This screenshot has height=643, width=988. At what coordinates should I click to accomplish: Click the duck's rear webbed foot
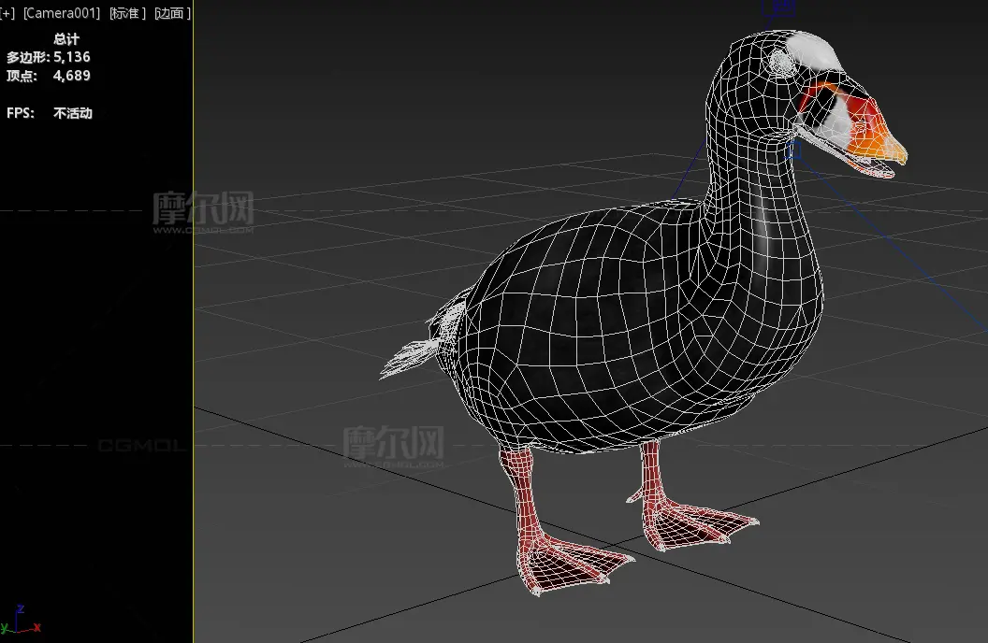[x=697, y=523]
